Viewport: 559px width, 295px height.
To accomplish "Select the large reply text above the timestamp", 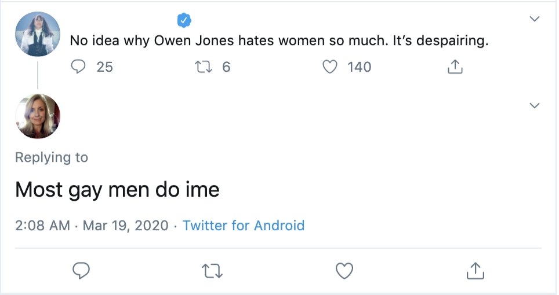I will (x=117, y=190).
